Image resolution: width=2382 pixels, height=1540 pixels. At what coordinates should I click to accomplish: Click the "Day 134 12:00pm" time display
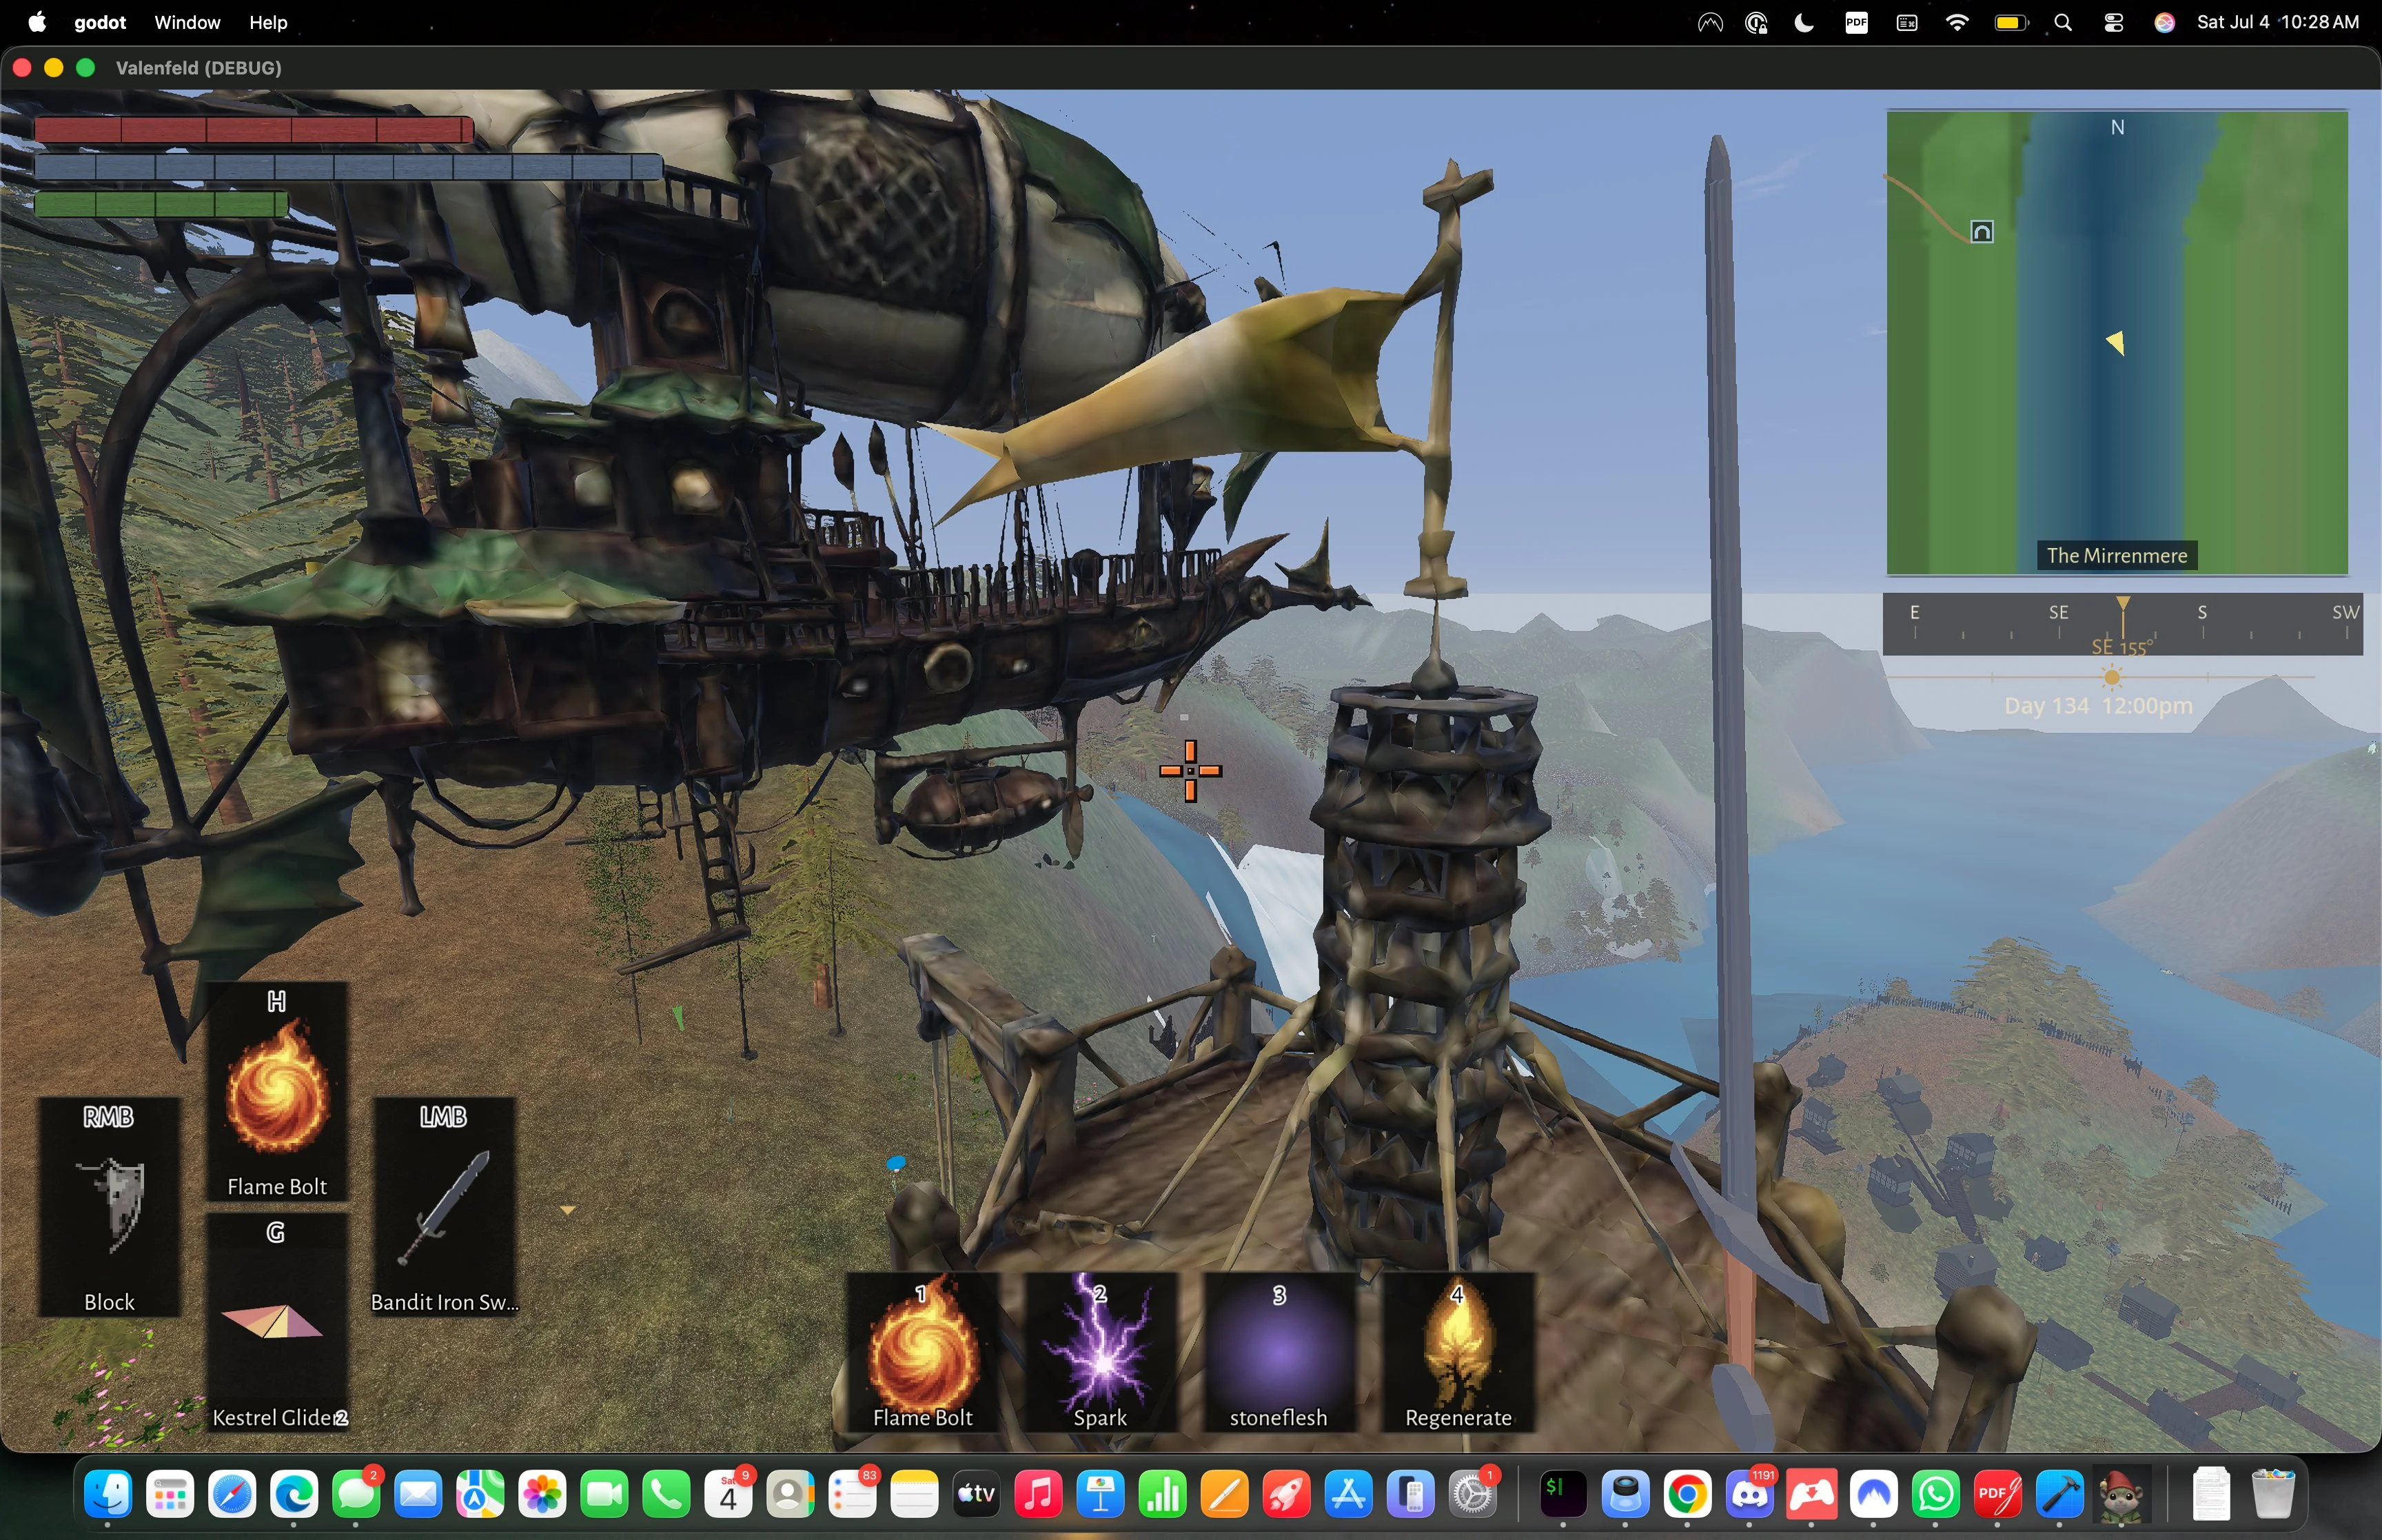click(x=2098, y=706)
